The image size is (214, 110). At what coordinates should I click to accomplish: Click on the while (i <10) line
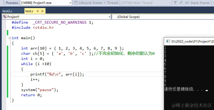(x=36, y=64)
